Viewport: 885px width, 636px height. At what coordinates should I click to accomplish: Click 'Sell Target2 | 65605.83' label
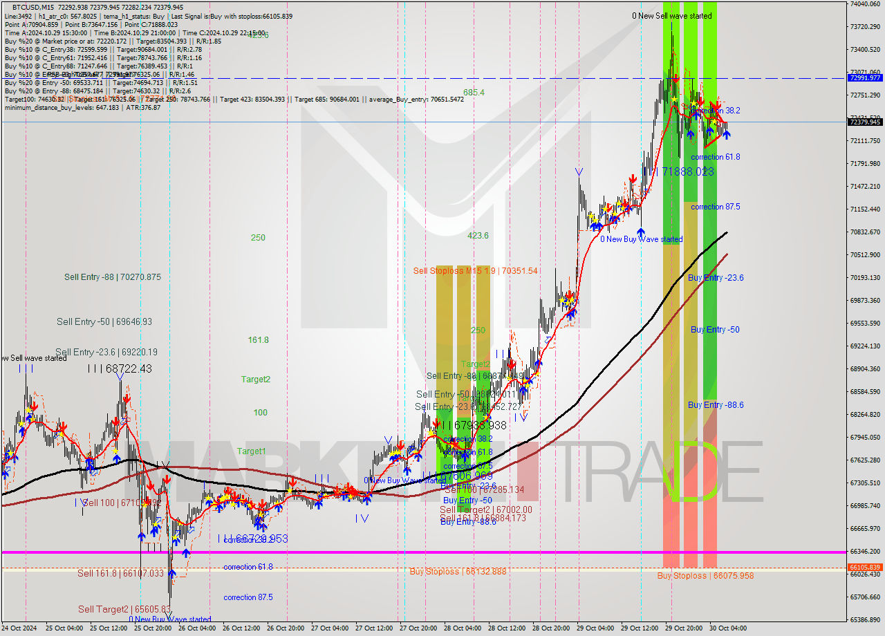(124, 609)
